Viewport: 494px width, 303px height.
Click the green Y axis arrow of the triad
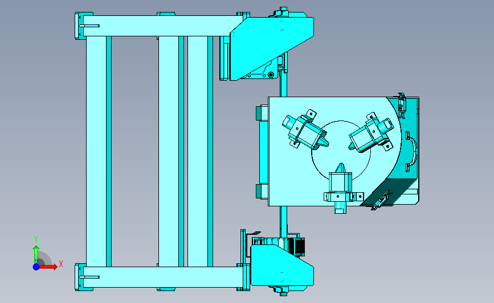36,255
